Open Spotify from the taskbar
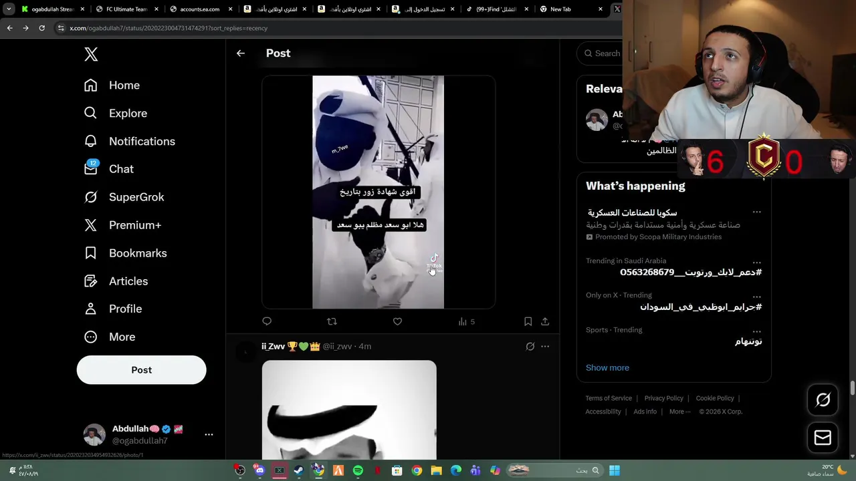 click(x=358, y=470)
